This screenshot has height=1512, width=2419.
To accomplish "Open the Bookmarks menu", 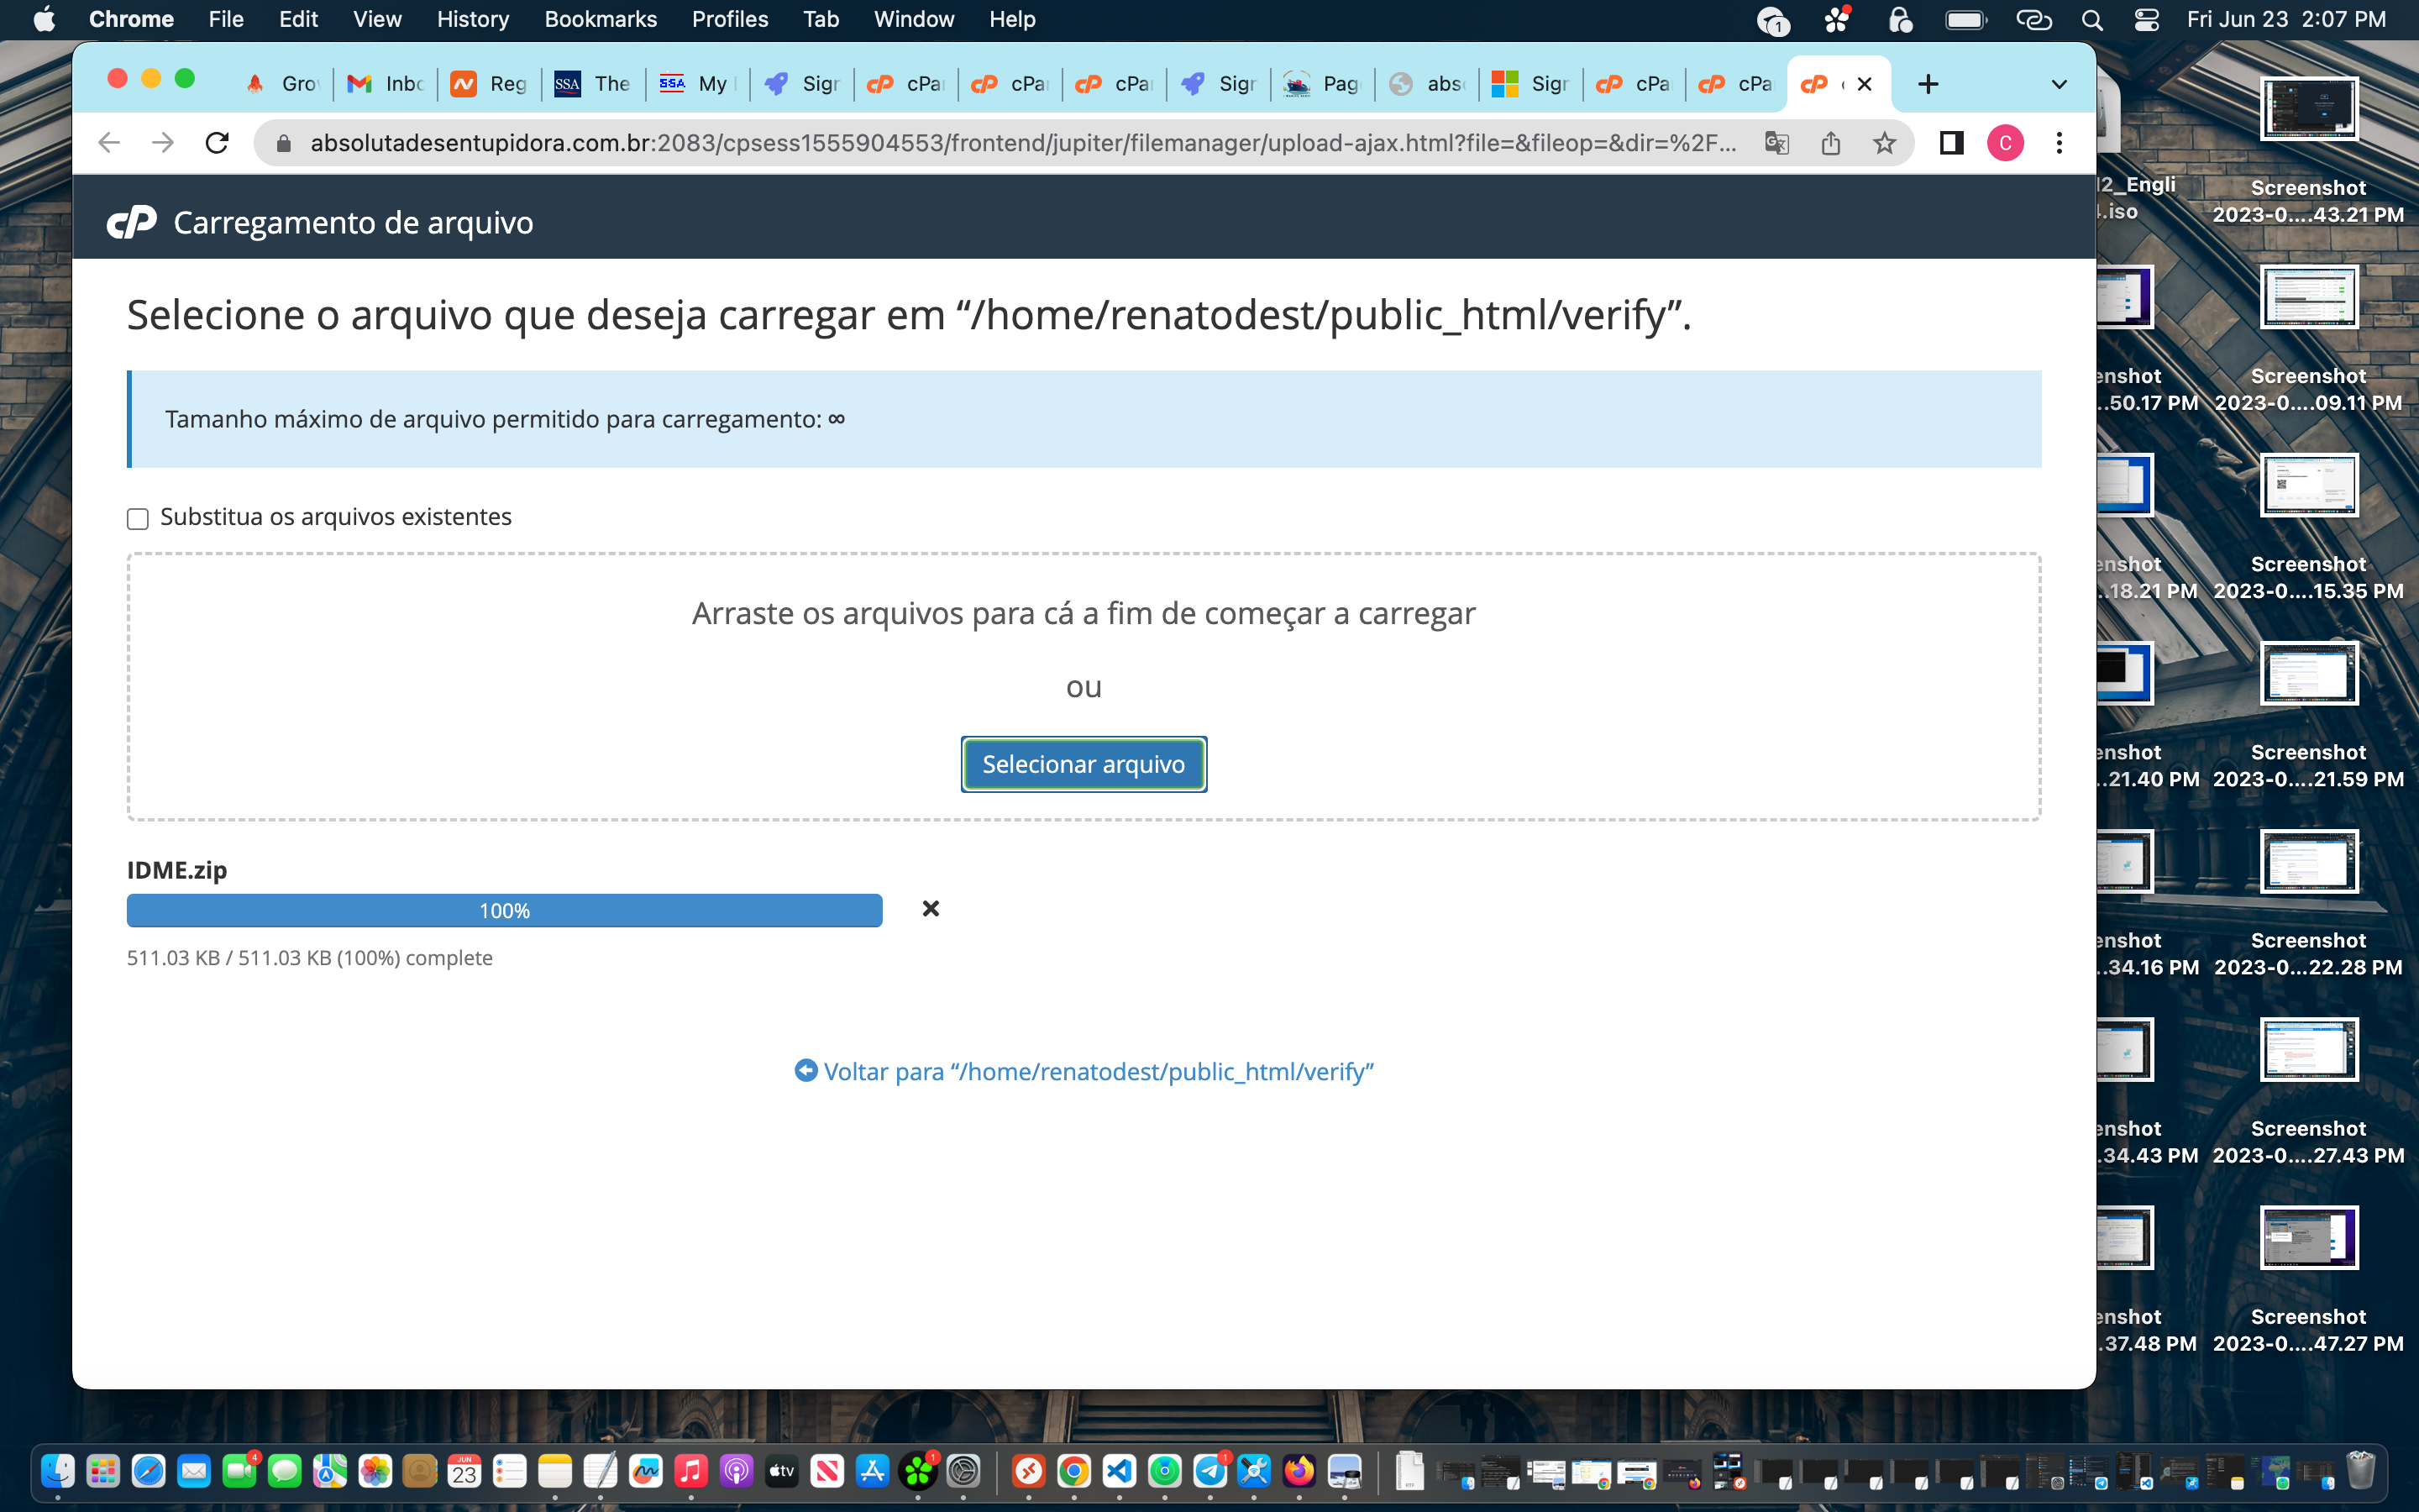I will [x=601, y=19].
